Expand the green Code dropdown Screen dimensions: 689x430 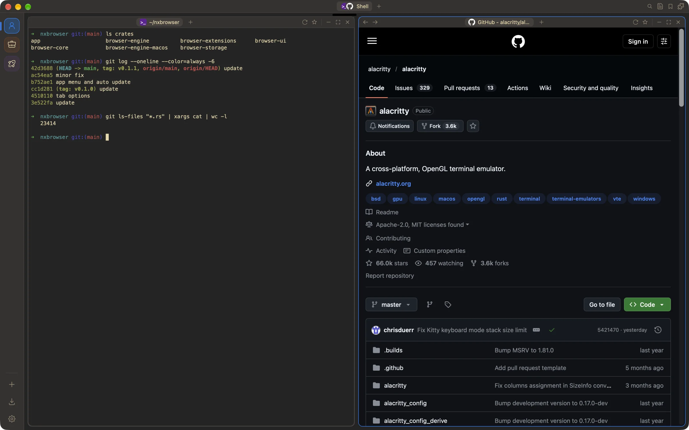click(x=647, y=304)
